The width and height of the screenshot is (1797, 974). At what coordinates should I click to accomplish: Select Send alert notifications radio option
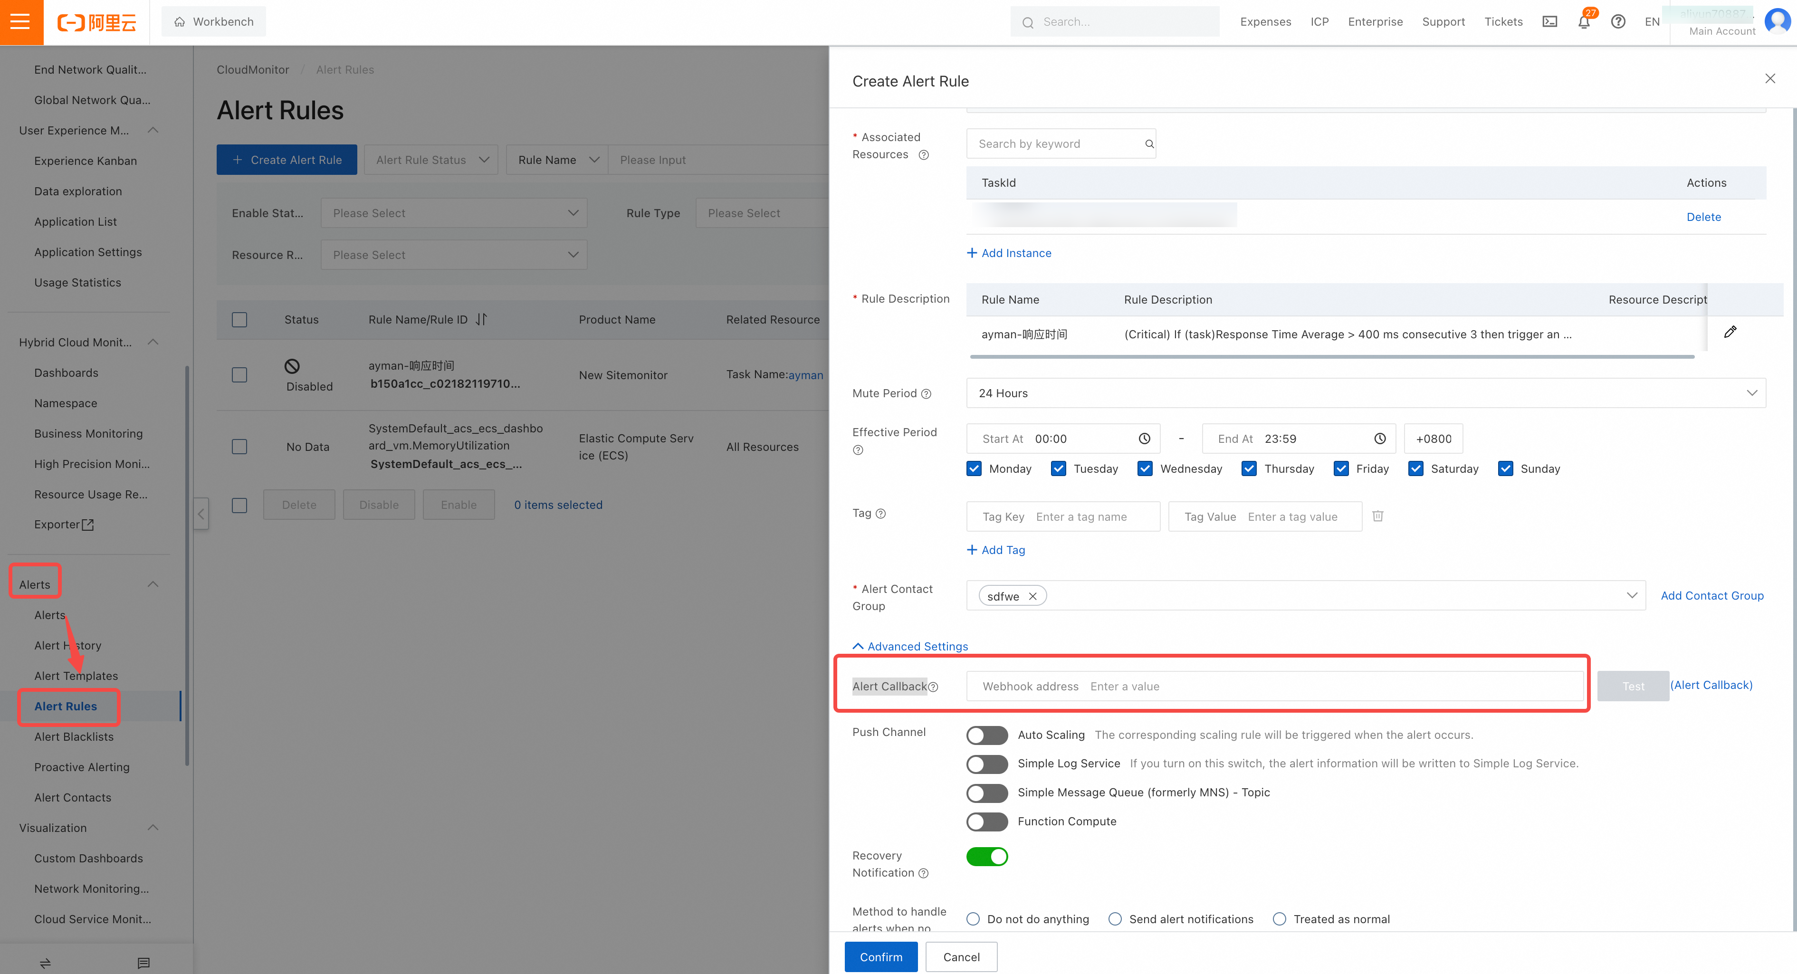pyautogui.click(x=1115, y=919)
